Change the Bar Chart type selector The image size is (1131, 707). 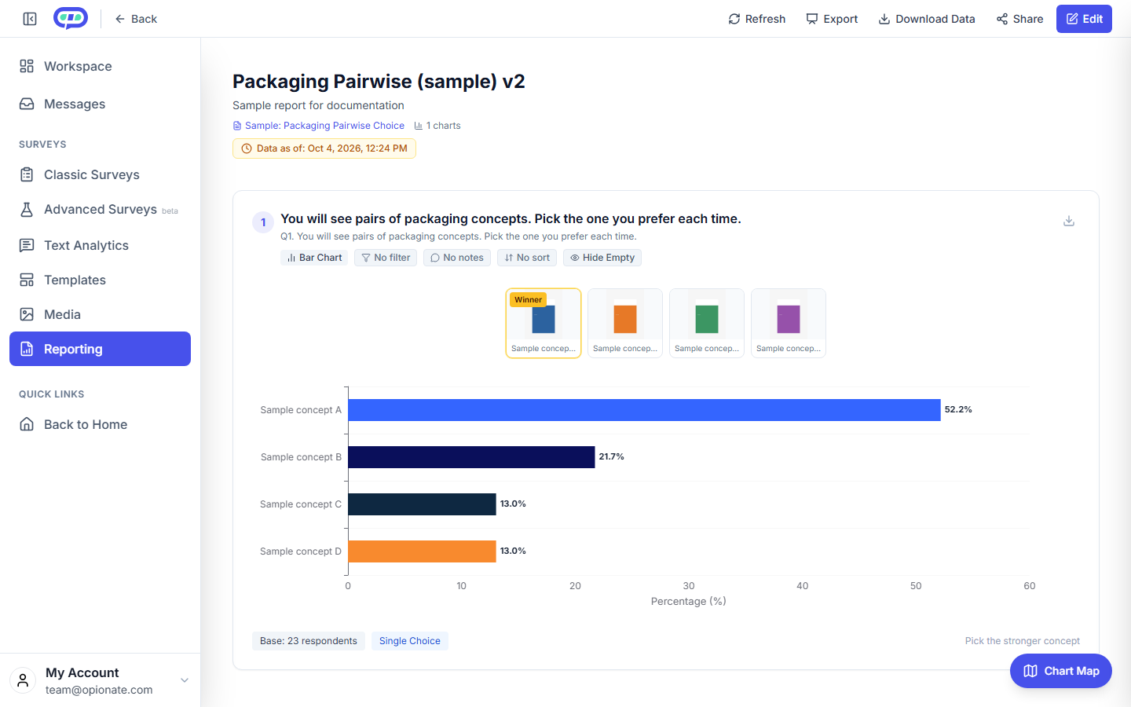(314, 258)
